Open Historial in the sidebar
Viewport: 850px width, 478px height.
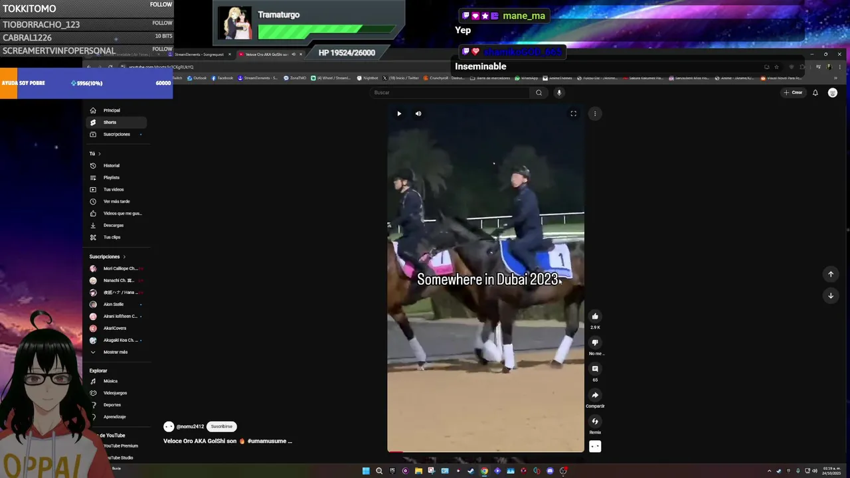pyautogui.click(x=117, y=165)
